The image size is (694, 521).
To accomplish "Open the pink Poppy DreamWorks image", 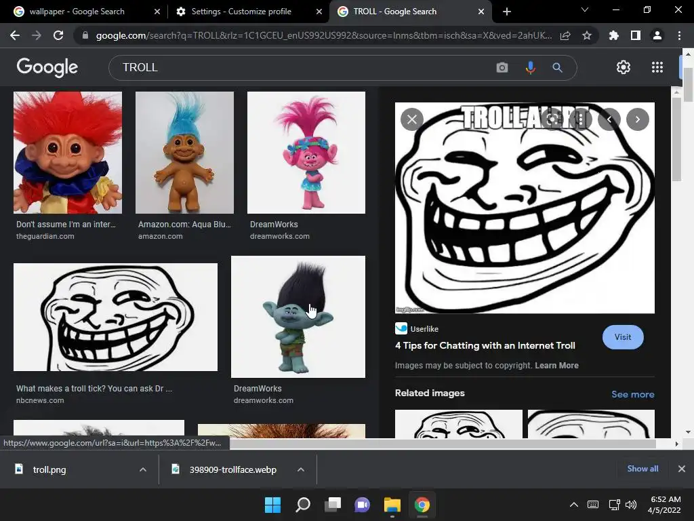I will (306, 153).
